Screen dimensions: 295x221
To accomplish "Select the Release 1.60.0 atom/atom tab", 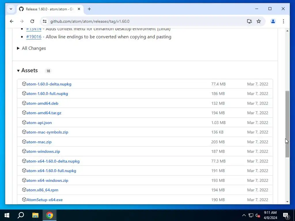I will [x=50, y=9].
